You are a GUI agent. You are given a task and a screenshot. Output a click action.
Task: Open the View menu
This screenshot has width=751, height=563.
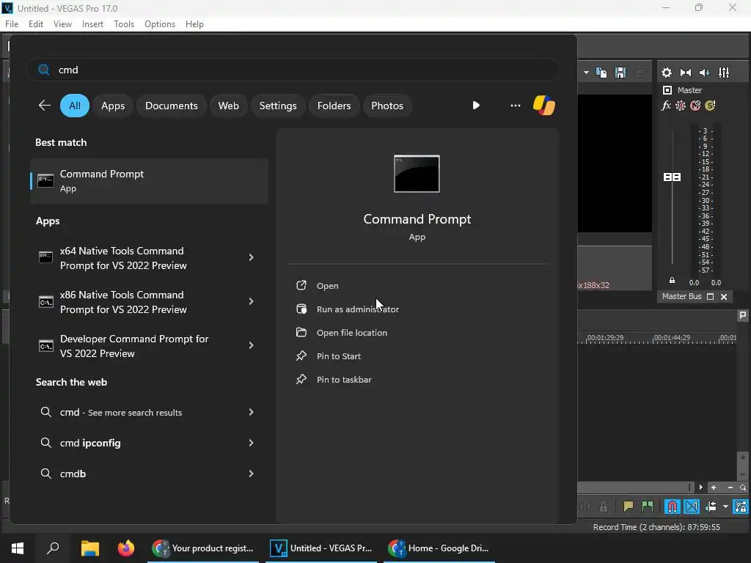[63, 24]
